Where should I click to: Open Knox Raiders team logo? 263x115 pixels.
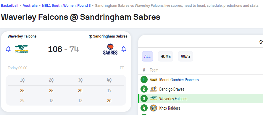point(154,108)
